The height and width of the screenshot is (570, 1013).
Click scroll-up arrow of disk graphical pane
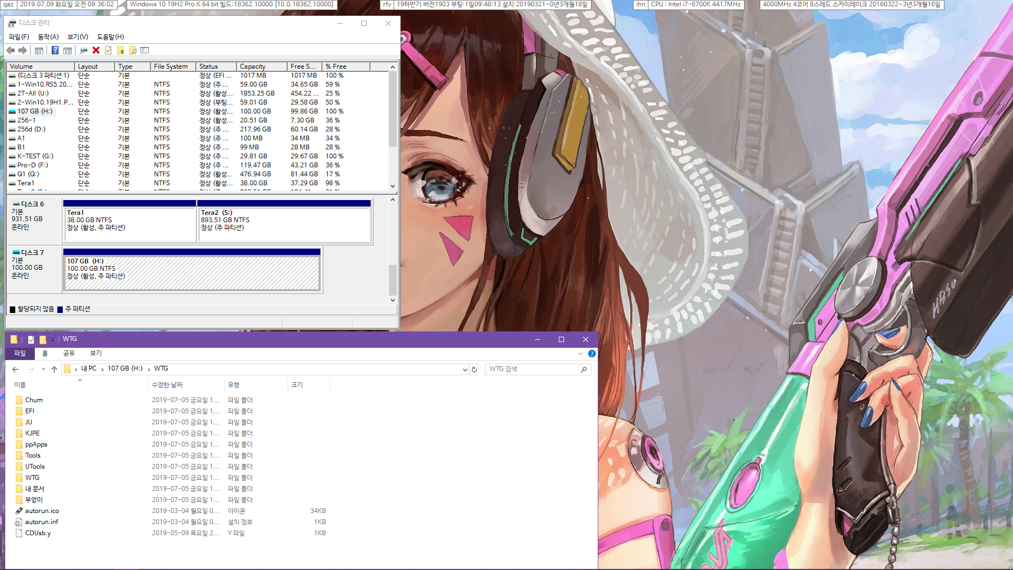point(393,200)
